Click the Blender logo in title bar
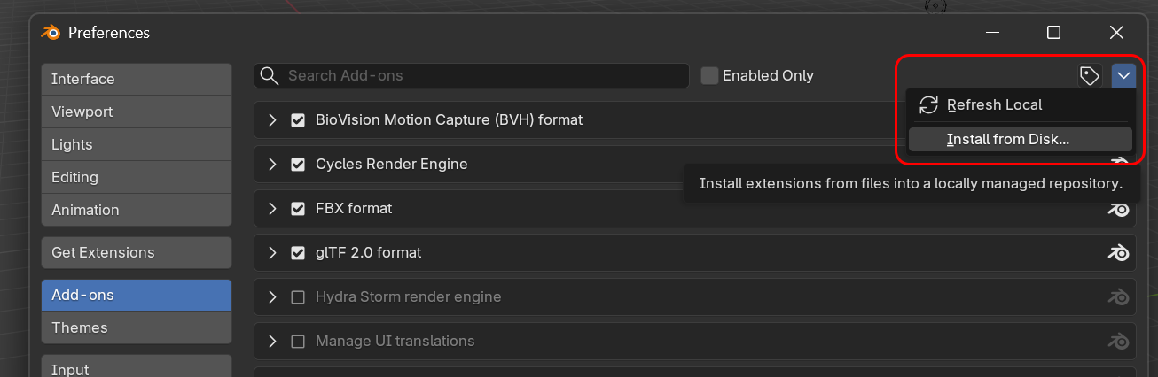 51,33
